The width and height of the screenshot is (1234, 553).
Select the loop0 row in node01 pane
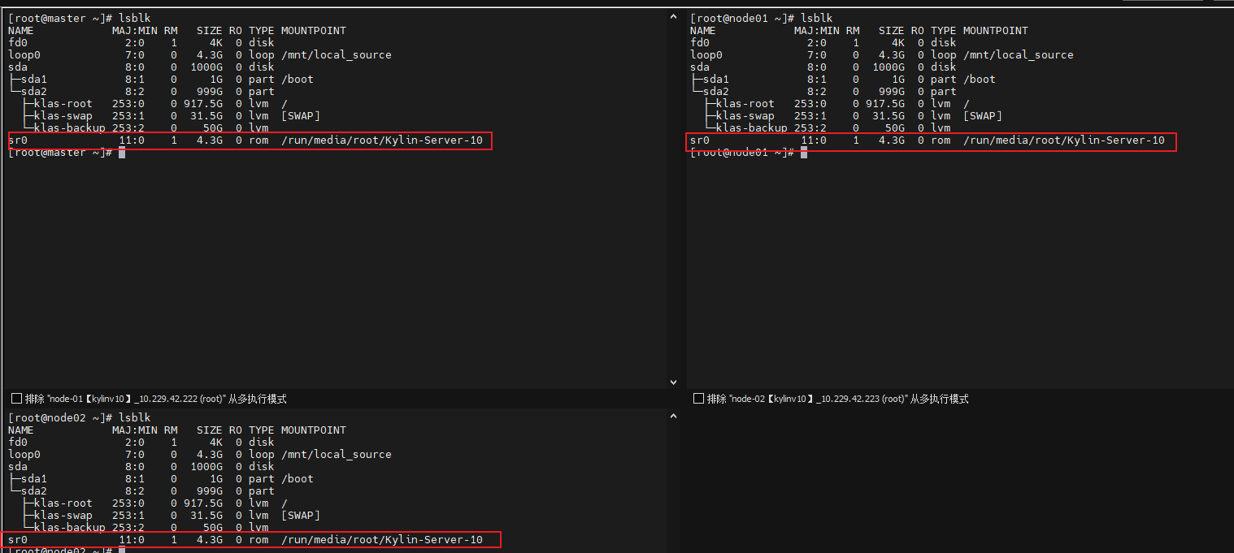click(x=882, y=54)
